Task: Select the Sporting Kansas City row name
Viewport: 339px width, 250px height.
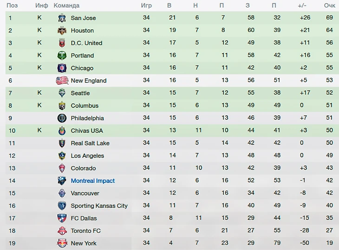Action: point(99,206)
